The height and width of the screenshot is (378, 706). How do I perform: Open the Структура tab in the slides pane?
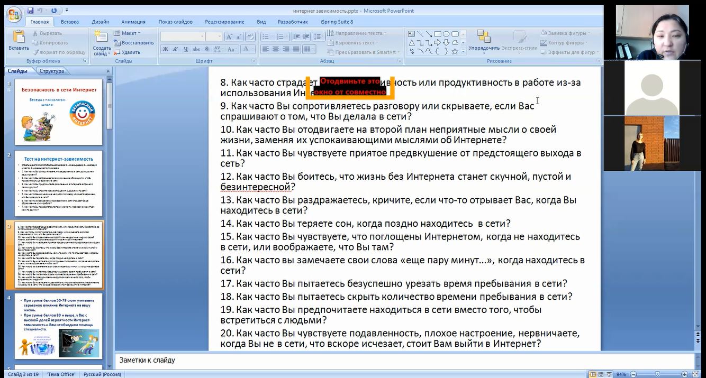click(x=51, y=71)
